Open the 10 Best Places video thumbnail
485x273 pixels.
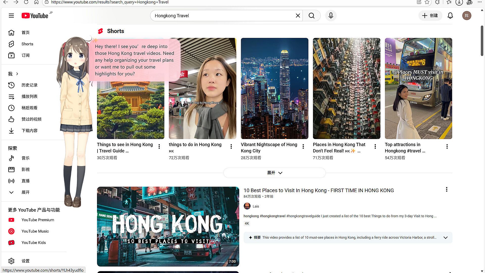[168, 226]
